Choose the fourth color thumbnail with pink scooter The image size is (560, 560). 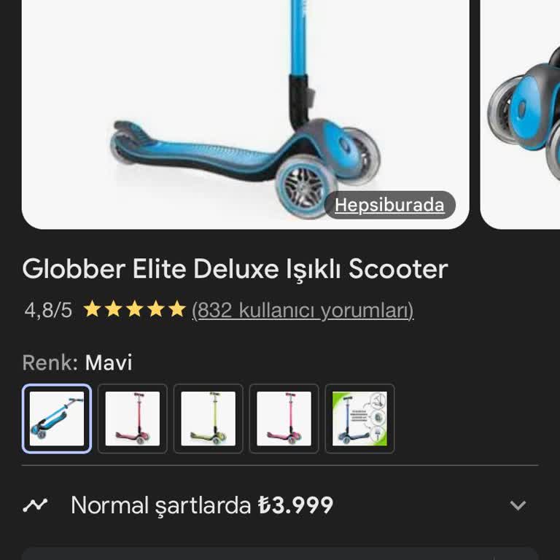(284, 419)
